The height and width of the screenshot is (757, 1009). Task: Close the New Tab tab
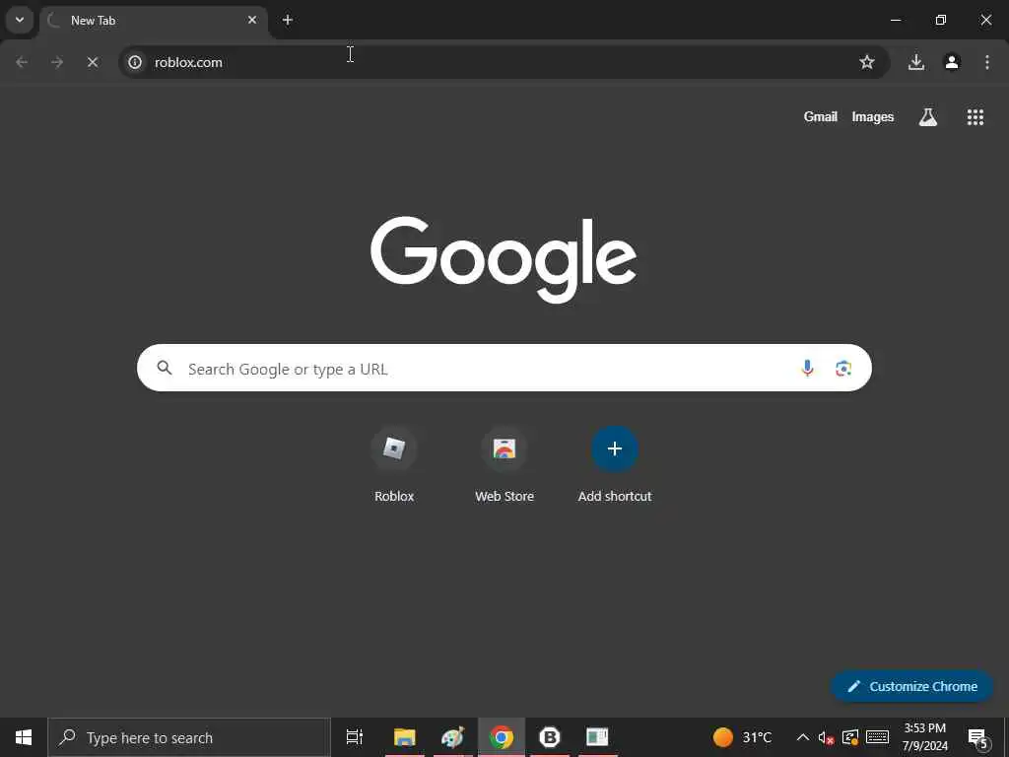pyautogui.click(x=252, y=20)
